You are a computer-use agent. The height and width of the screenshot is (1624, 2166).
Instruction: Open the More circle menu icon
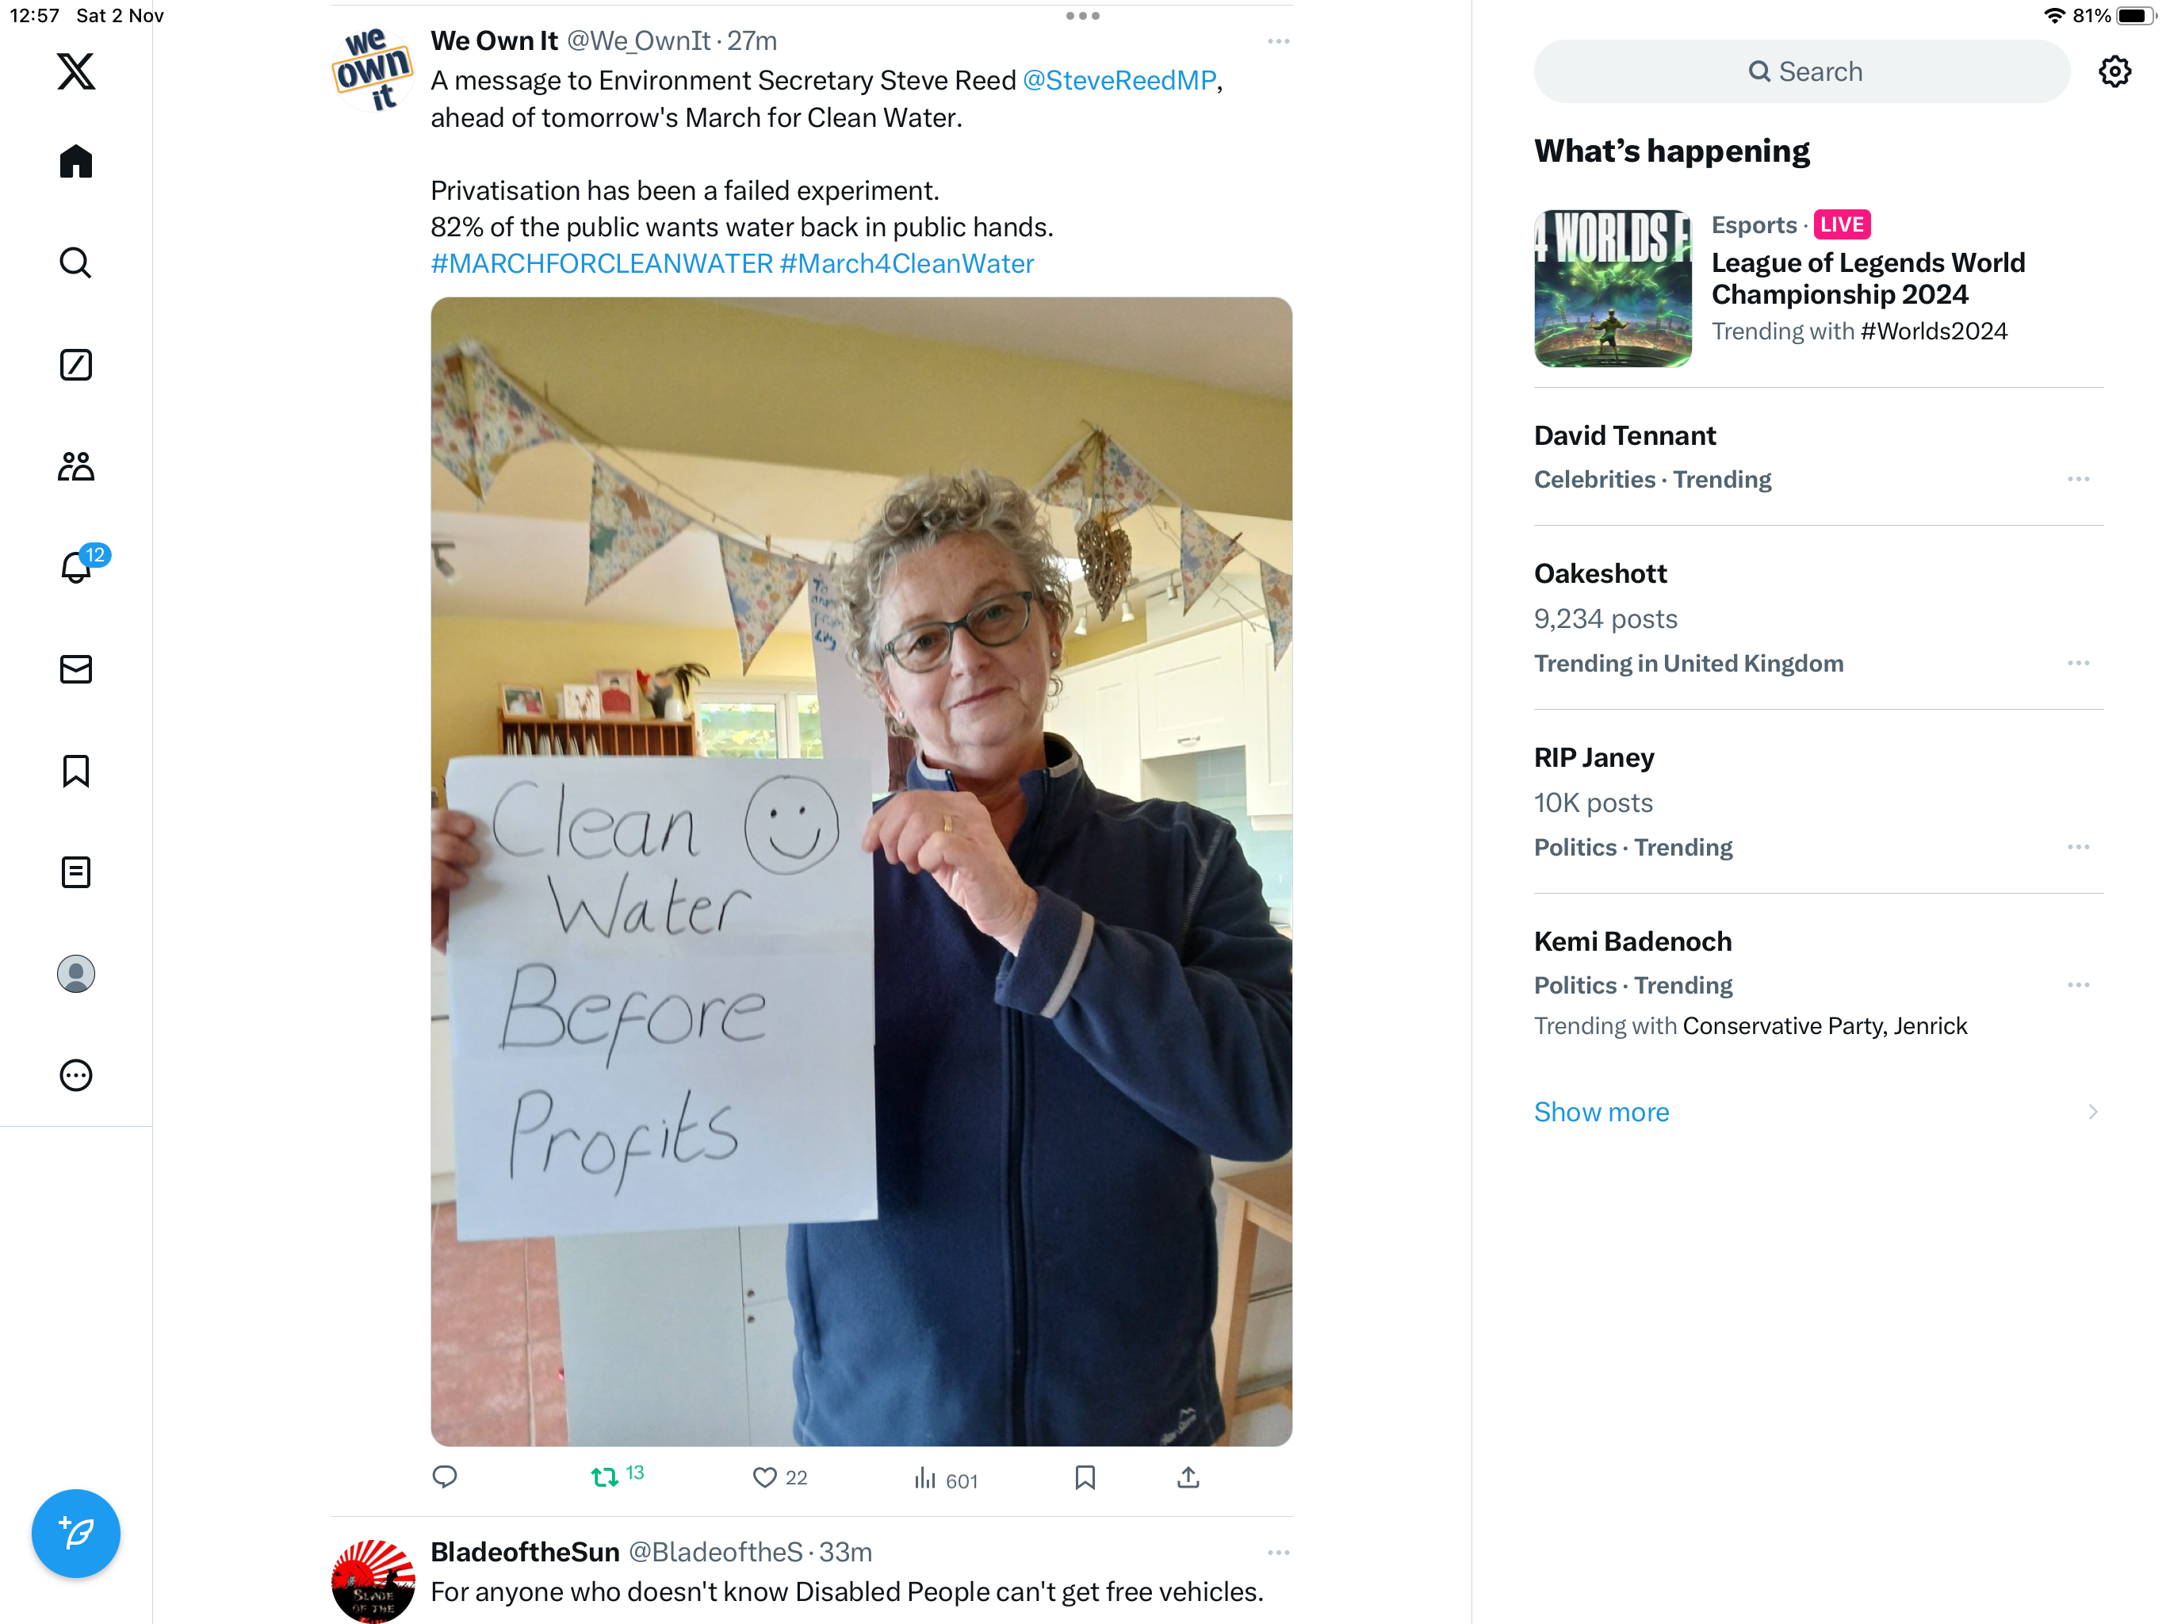click(75, 1075)
